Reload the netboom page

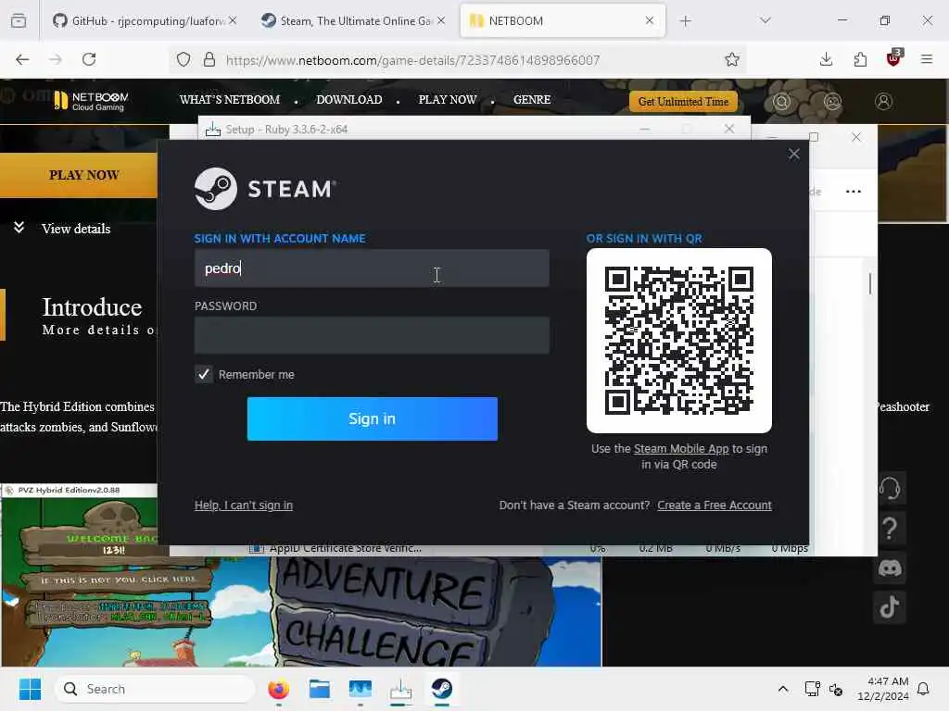click(x=89, y=59)
